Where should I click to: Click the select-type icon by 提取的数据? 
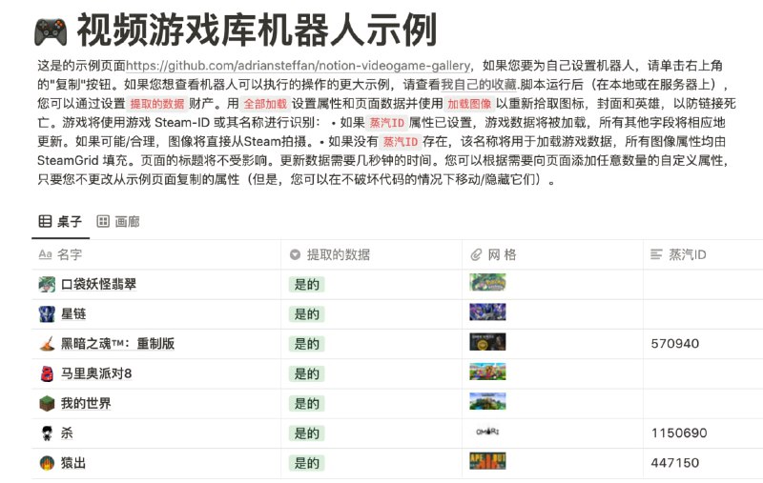(295, 254)
